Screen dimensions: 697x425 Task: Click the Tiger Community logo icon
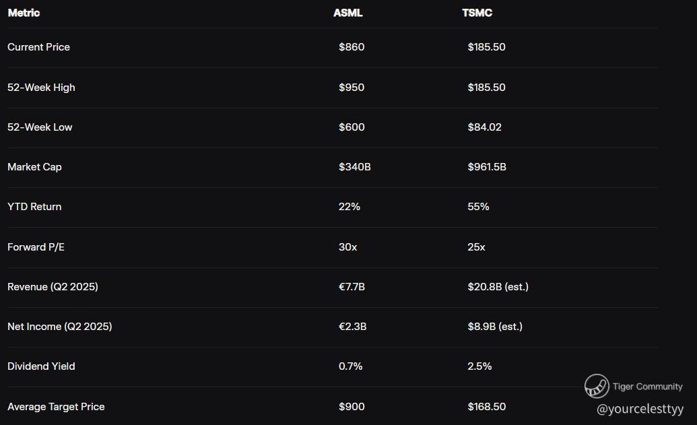tap(597, 386)
